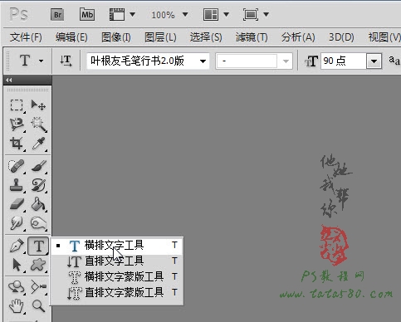The image size is (401, 322).
Task: Open the 图层(L) menu
Action: click(160, 37)
